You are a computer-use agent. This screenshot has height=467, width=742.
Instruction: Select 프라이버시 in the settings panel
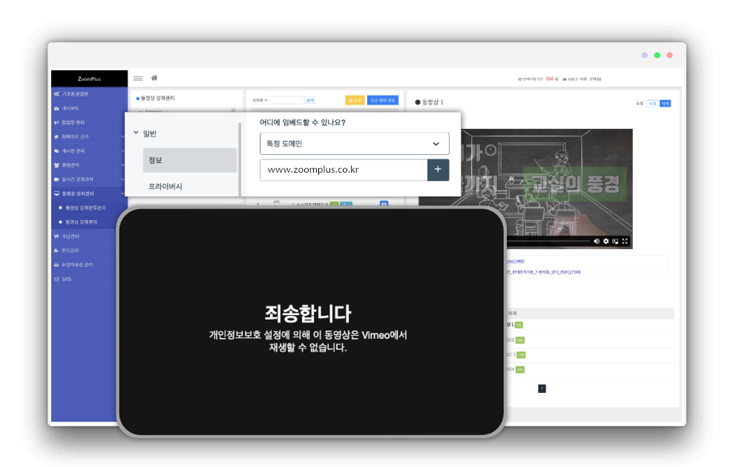pos(165,186)
